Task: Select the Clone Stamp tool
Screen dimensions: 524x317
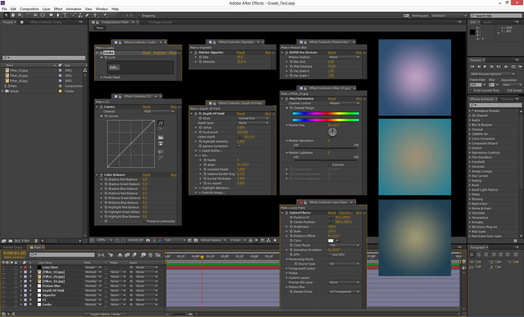Action: click(x=80, y=15)
